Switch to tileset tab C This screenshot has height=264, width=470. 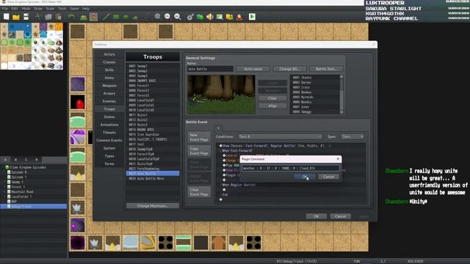click(26, 160)
